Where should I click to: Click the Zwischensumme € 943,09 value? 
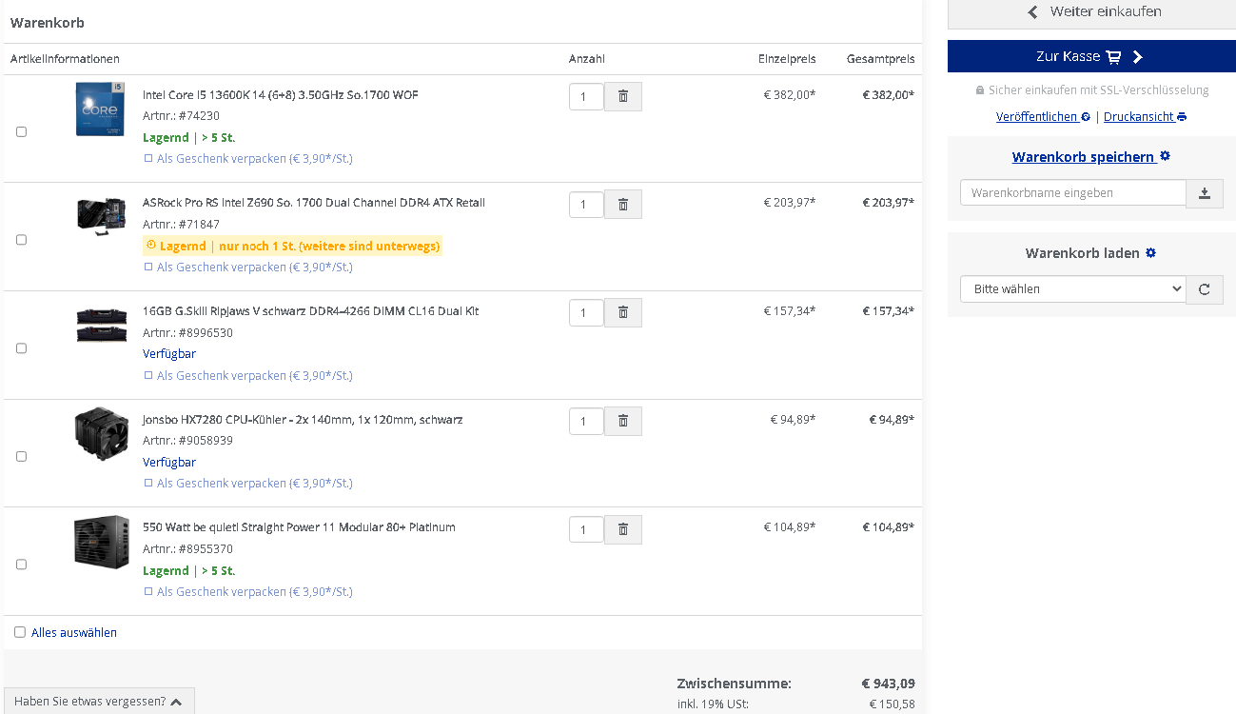coord(888,684)
